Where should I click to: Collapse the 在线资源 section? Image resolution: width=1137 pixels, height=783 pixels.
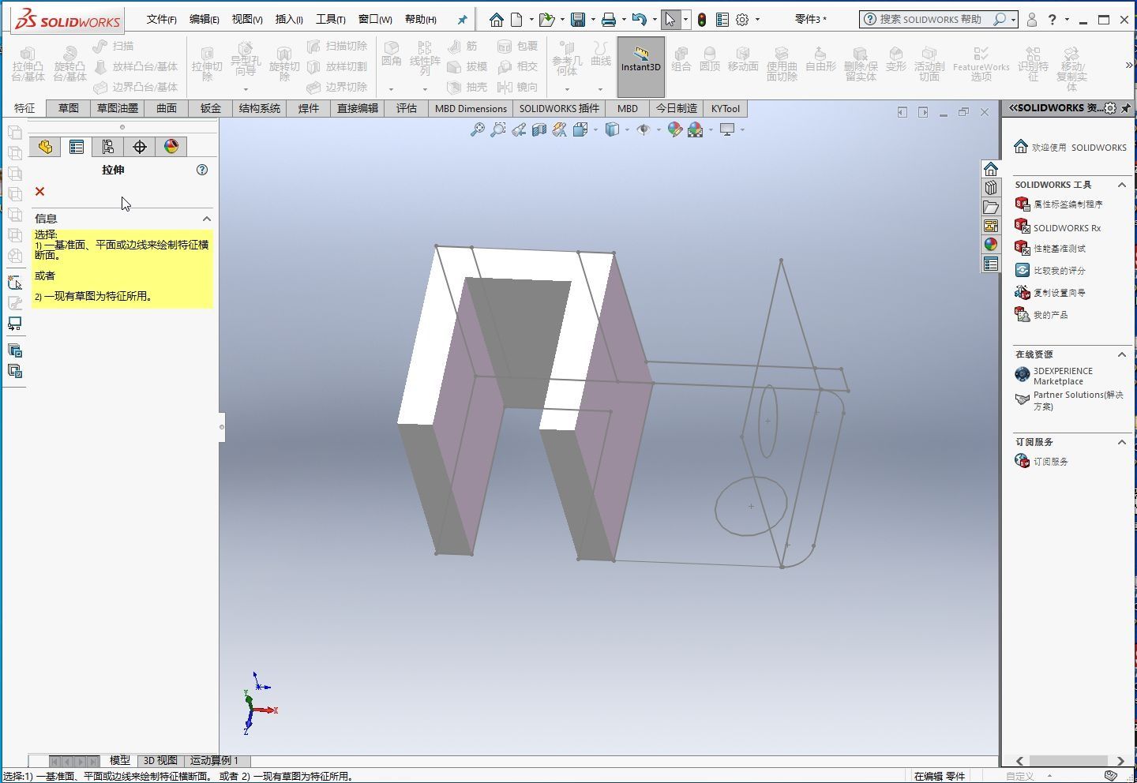tap(1121, 354)
